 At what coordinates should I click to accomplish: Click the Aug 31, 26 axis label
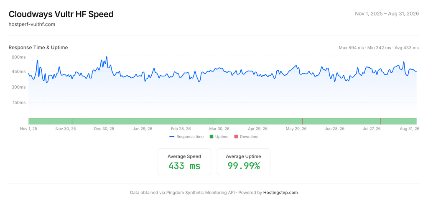pyautogui.click(x=410, y=129)
